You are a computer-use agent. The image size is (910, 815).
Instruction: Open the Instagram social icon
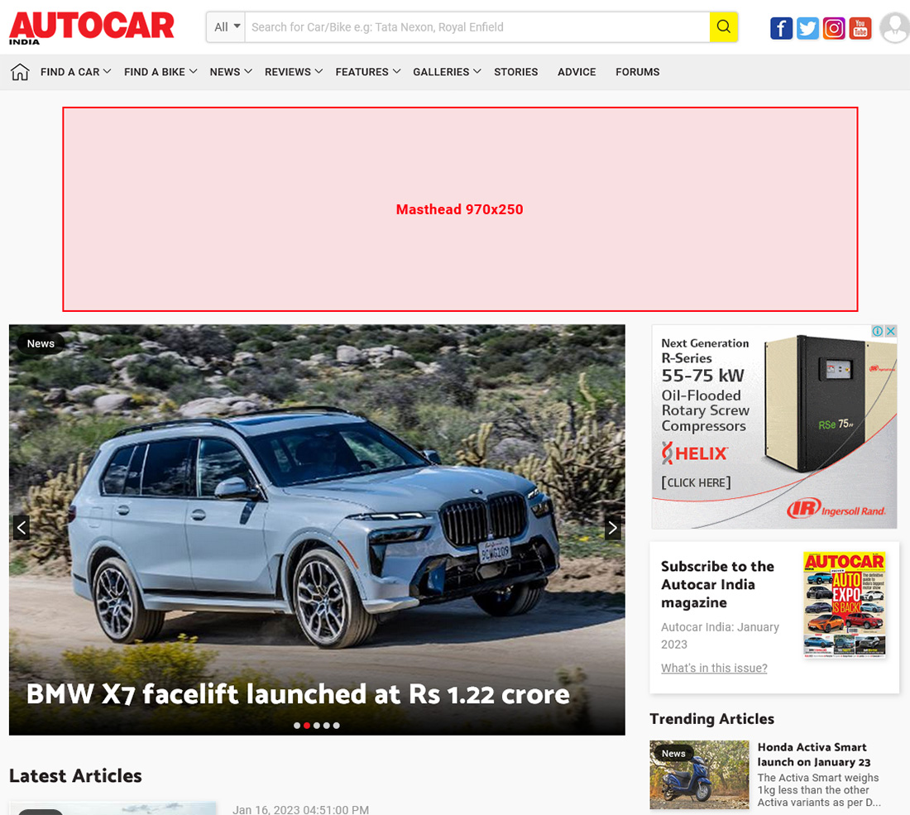pos(834,28)
